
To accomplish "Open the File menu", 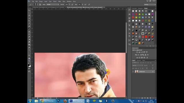I will [x=33, y=1].
